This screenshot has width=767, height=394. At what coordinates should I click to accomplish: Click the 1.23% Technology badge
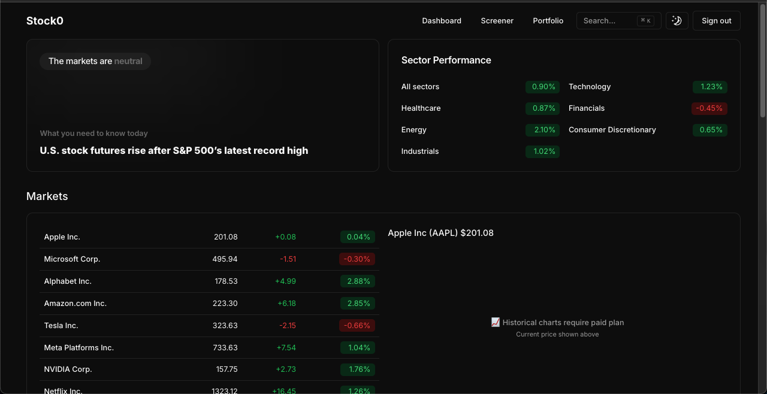coord(710,87)
